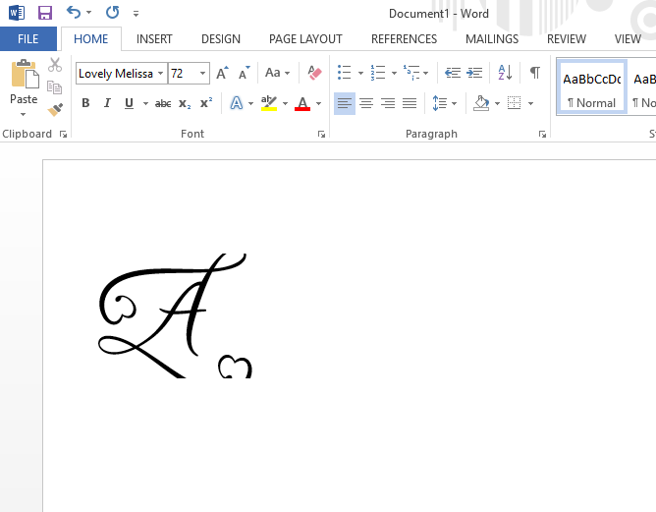Click the Text Effects and Typography icon
The width and height of the screenshot is (656, 512).
pyautogui.click(x=237, y=103)
